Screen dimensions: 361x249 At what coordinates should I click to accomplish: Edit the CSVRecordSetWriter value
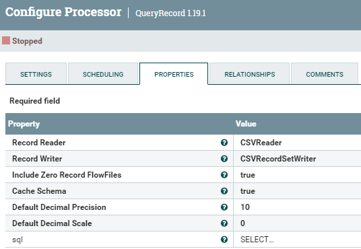click(278, 159)
